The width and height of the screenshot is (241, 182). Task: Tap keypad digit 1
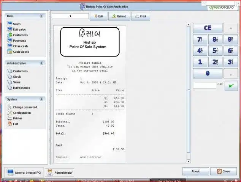pos(200,62)
